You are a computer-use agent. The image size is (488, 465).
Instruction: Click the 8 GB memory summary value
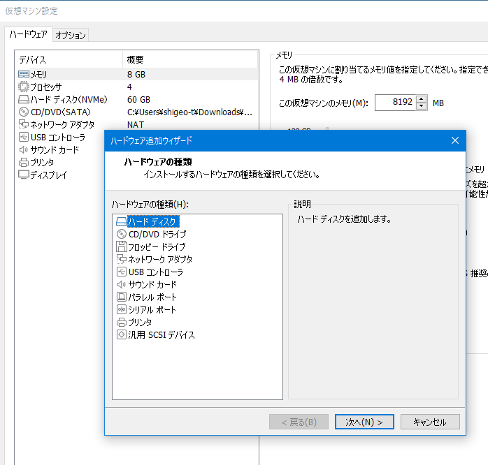(136, 74)
